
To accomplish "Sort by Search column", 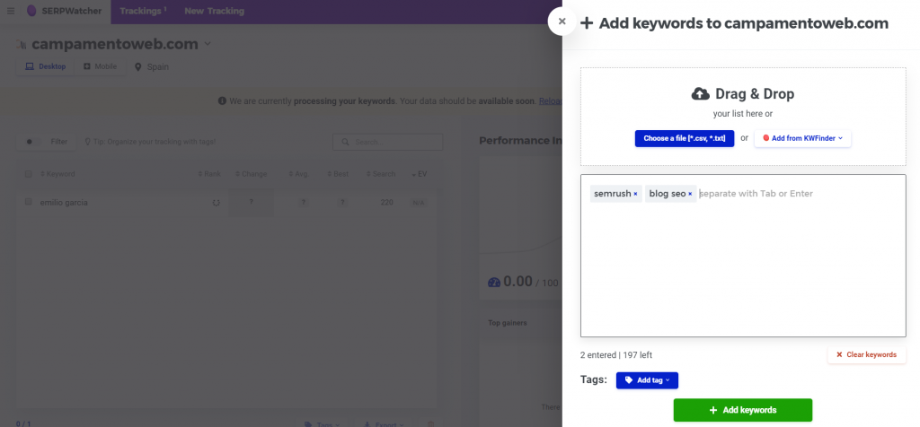I will click(381, 174).
